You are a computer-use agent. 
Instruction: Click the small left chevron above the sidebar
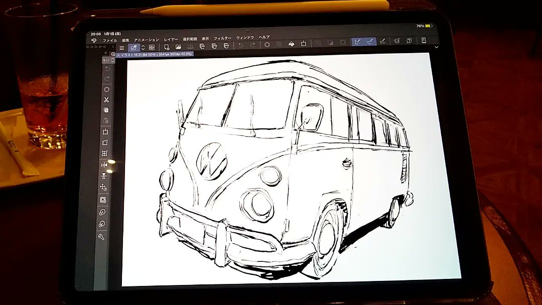(113, 47)
